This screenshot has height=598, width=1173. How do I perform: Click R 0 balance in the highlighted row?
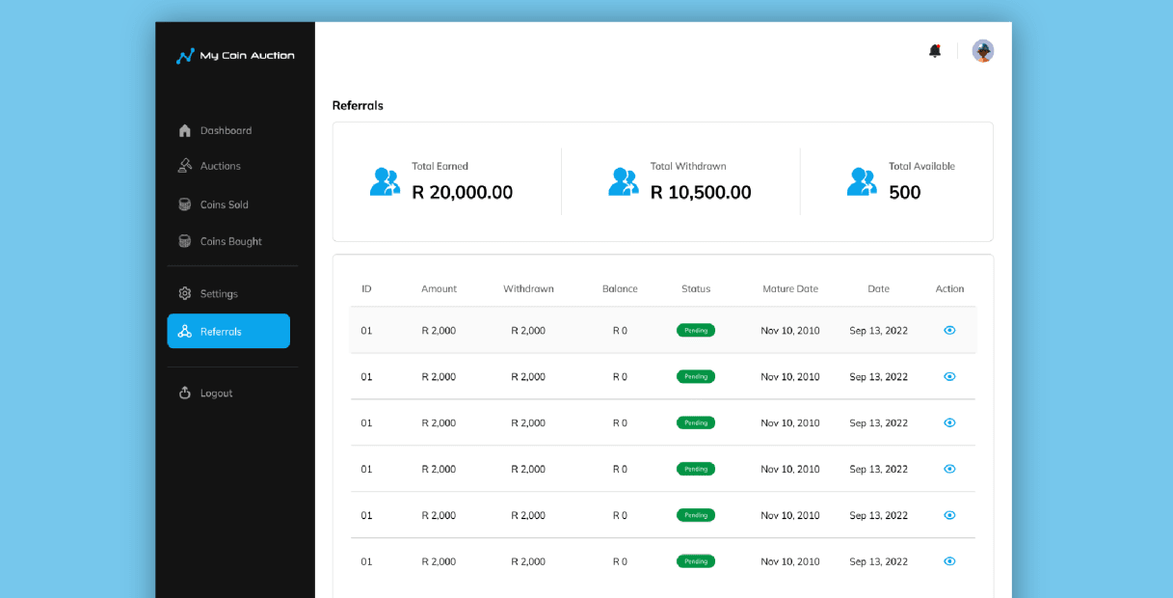click(620, 331)
